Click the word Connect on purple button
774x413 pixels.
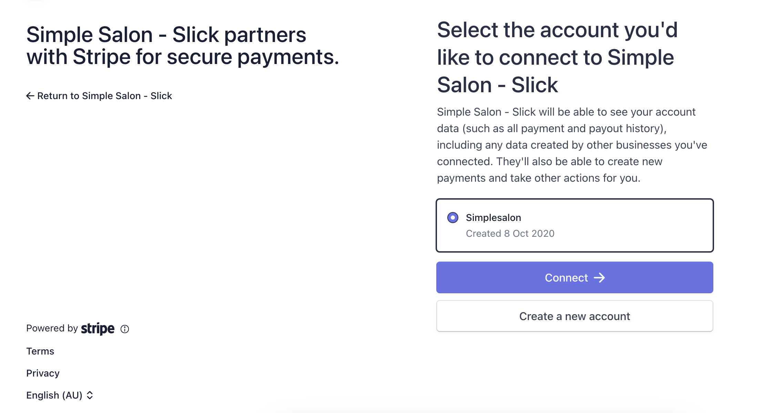click(x=566, y=278)
